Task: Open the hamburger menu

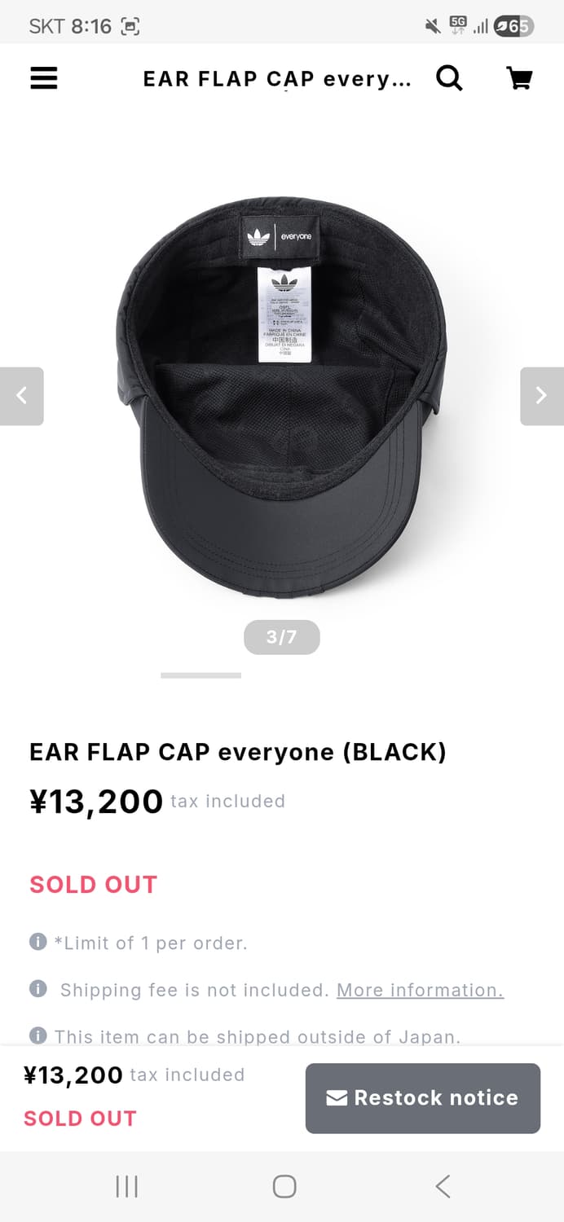Action: pos(44,78)
